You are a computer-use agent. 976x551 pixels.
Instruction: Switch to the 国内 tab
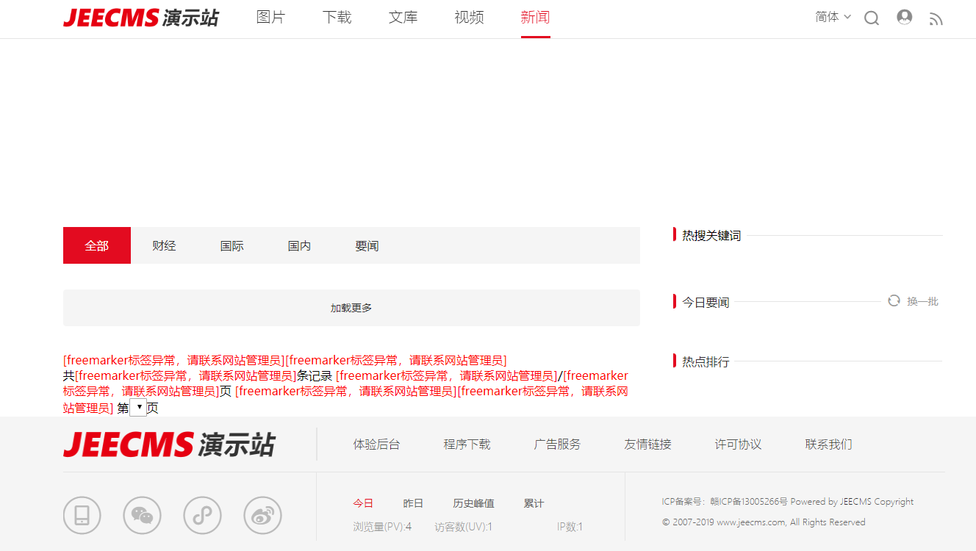[300, 245]
